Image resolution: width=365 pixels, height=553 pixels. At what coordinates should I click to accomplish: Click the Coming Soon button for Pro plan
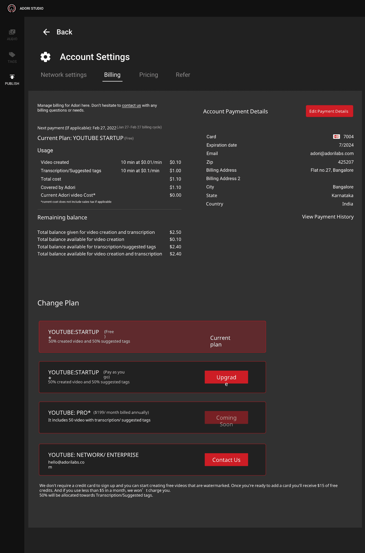(226, 417)
